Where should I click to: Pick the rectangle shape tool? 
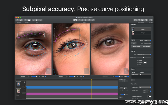pyautogui.click(x=89, y=20)
